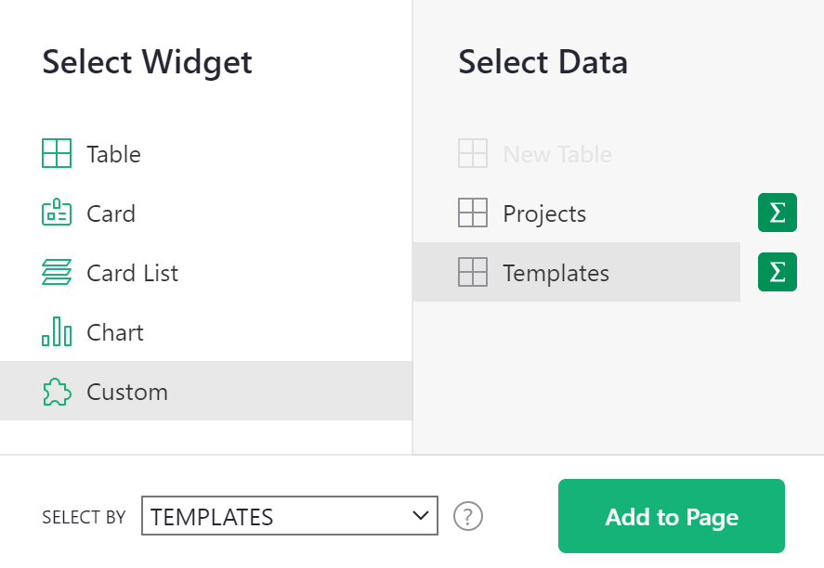Select the Templates data source row
Viewport: 824px width, 568px height.
click(556, 272)
